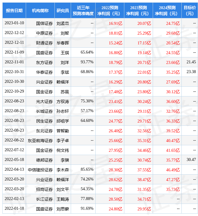Screen dimensions: 198x216
Task: Select target price 21.45
Action: (191, 62)
